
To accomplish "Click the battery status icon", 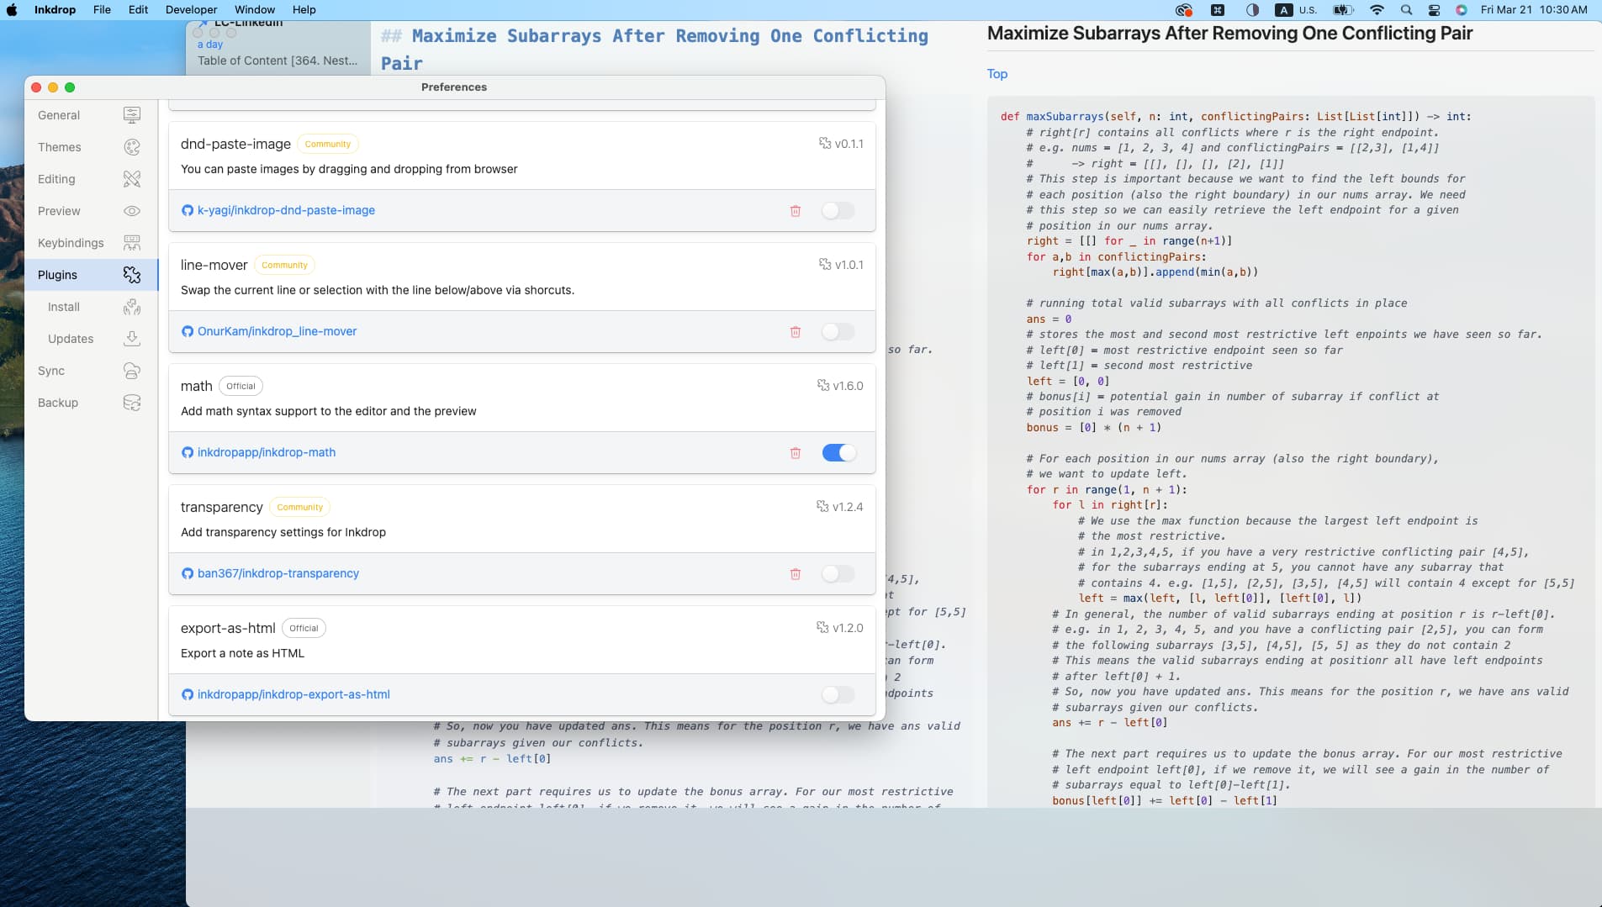I will (x=1343, y=10).
